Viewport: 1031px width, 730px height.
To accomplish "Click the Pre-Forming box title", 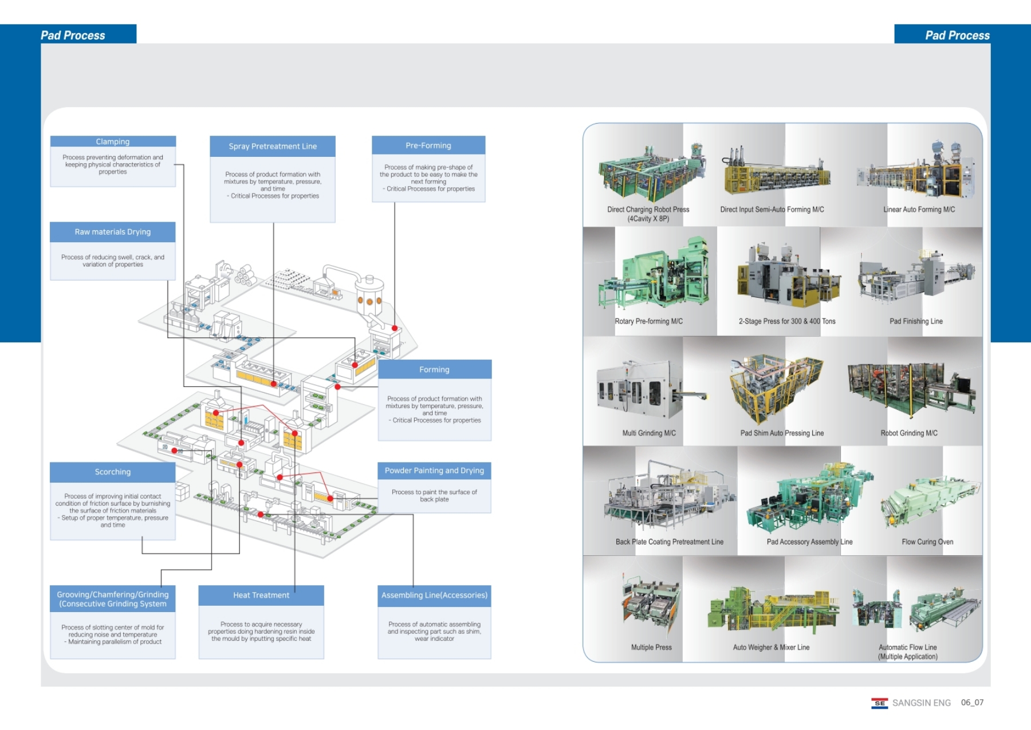I will coord(428,145).
